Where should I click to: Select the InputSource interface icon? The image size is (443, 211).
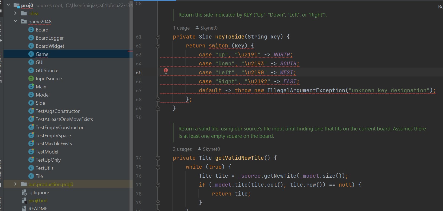pos(31,79)
